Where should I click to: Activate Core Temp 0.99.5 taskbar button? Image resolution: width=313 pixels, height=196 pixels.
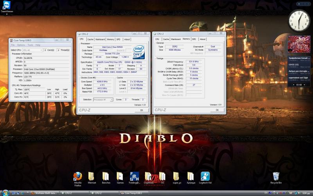134,193
